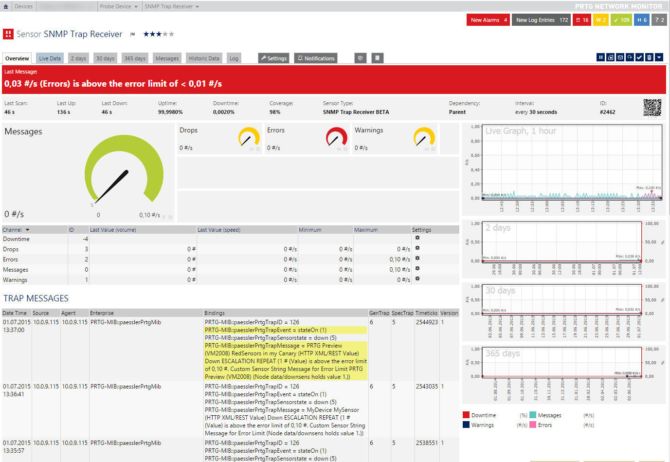
Task: Show the 109 sensors in Up state
Action: (x=621, y=20)
